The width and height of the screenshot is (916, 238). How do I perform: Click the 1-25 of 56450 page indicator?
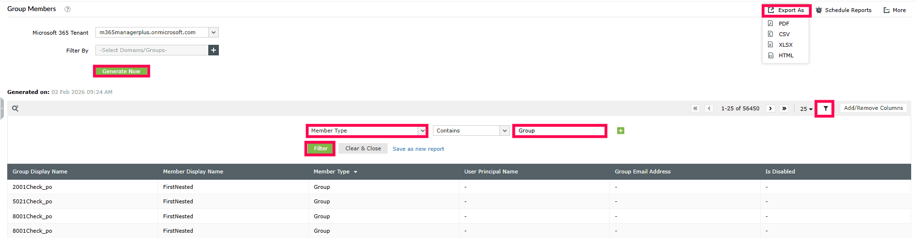click(740, 108)
